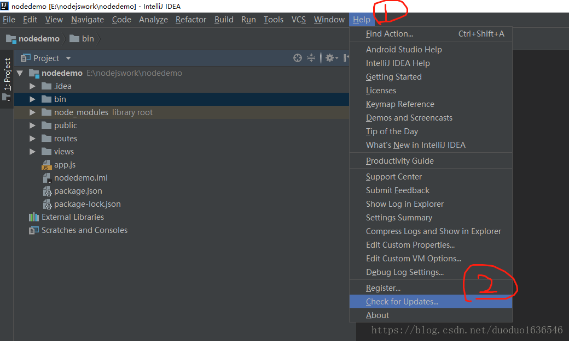
Task: Open the Refactor menu
Action: tap(191, 20)
